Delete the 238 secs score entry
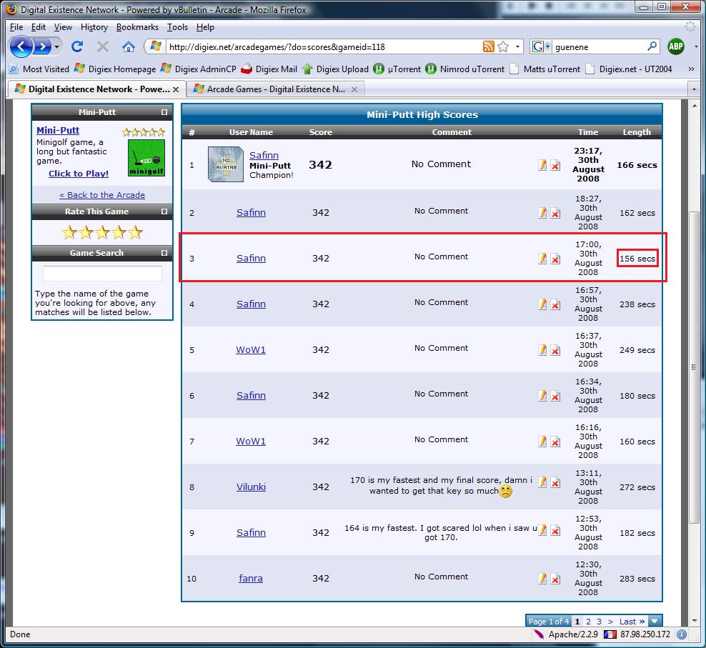 [x=556, y=305]
